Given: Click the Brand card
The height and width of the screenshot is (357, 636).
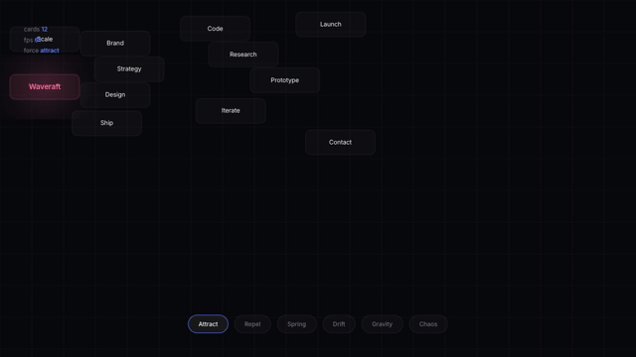Looking at the screenshot, I should 115,43.
